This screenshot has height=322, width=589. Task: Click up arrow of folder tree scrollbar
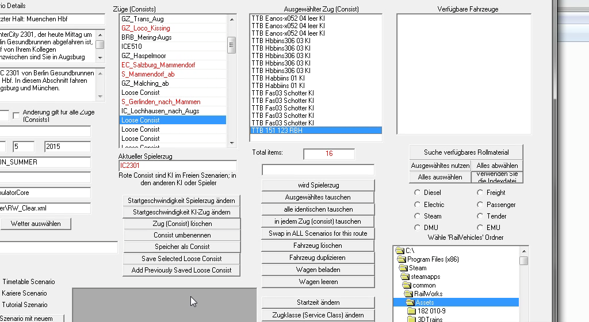click(x=524, y=251)
